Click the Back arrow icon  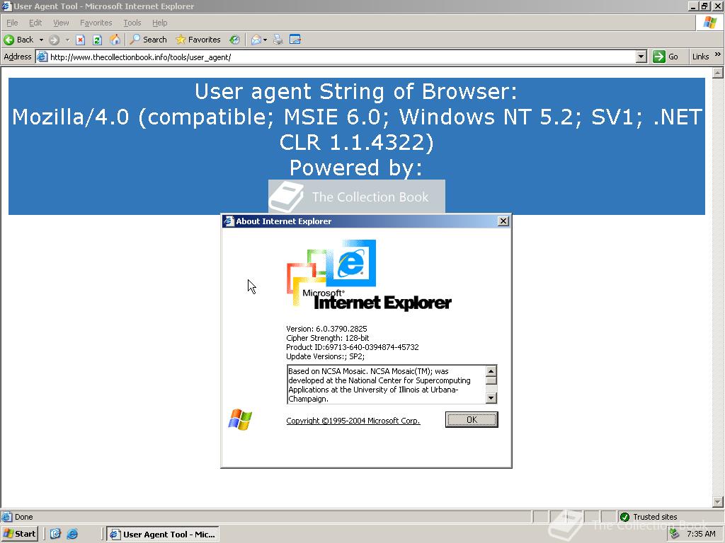(8, 40)
